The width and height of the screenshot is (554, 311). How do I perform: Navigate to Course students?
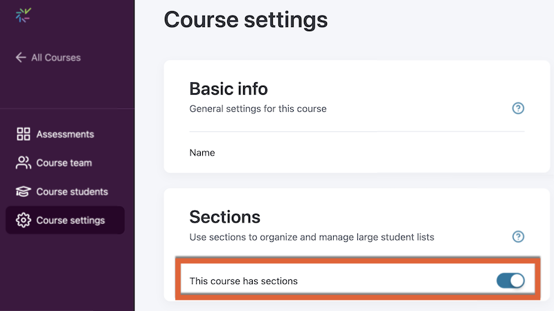point(72,191)
